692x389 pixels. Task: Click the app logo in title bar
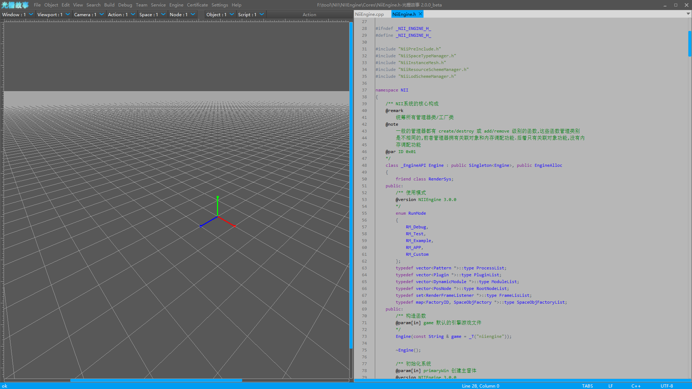pos(15,5)
